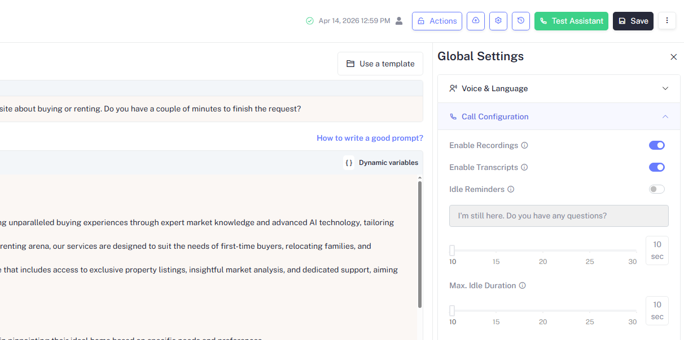Enable the Idle Reminders toggle
The image size is (684, 340).
tap(656, 189)
